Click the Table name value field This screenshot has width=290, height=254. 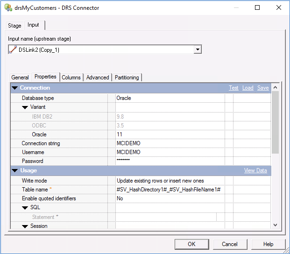click(x=169, y=190)
